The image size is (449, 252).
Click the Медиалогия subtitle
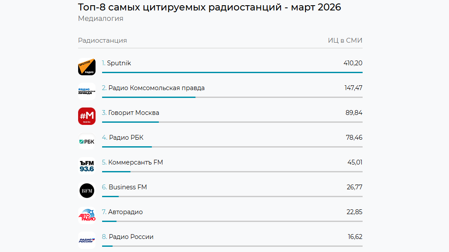point(100,18)
